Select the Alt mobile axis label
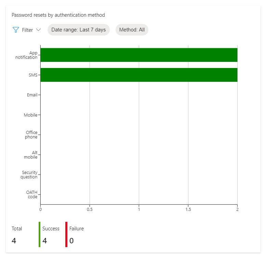Image resolution: width=265 pixels, height=256 pixels. [x=30, y=155]
